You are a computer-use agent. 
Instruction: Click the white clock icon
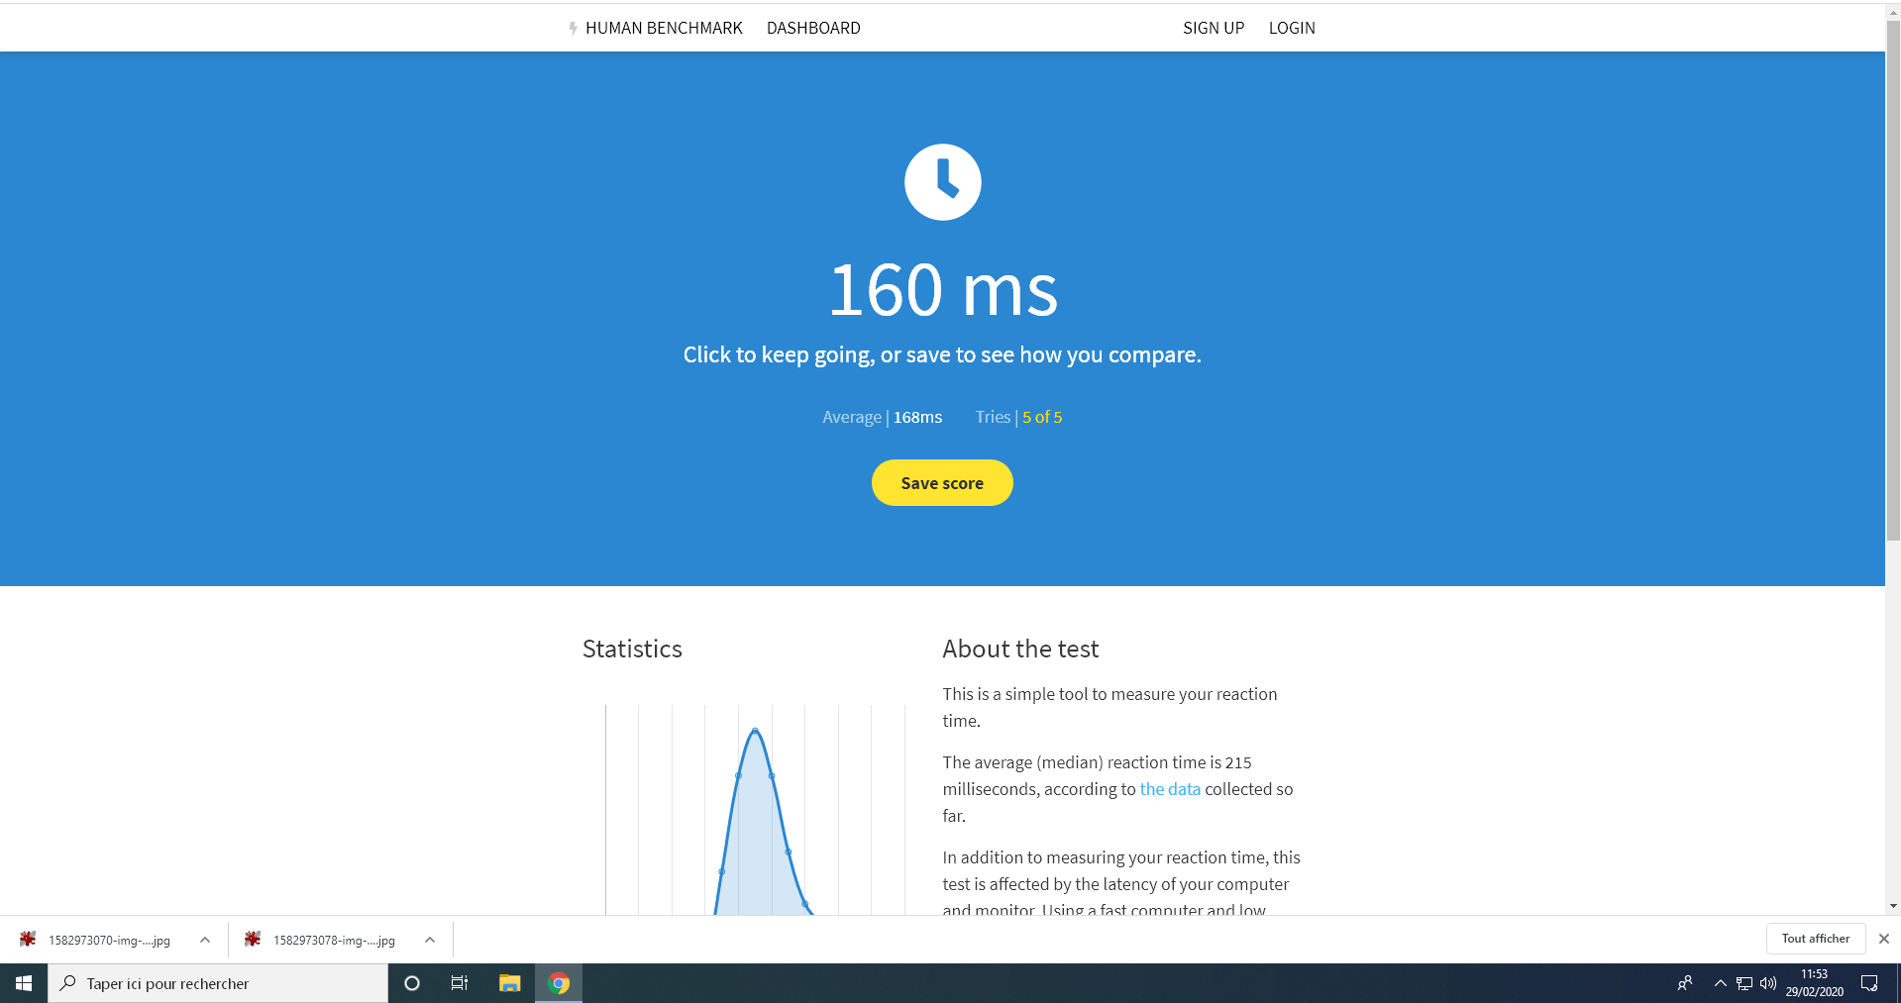point(942,182)
